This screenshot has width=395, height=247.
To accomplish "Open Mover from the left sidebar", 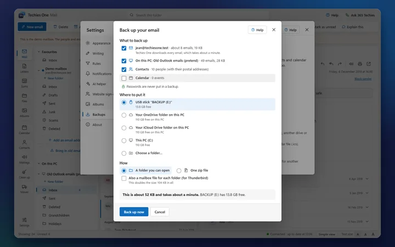I will pyautogui.click(x=24, y=189).
